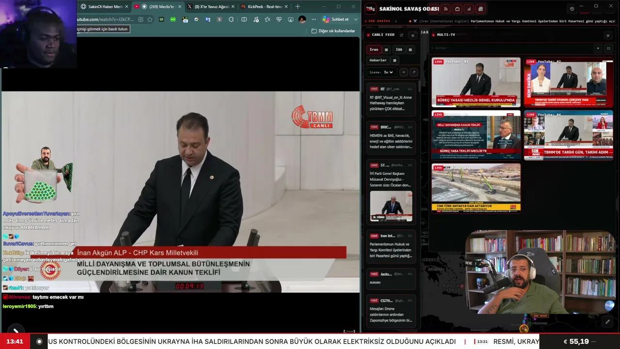Viewport: 620px width, 349px height.
Task: Open the RSS feed panel in Sakinol toolbar
Action: click(x=446, y=9)
